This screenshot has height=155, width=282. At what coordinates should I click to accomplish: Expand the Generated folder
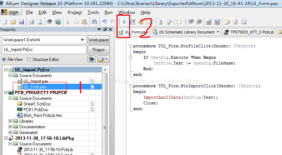10,133
